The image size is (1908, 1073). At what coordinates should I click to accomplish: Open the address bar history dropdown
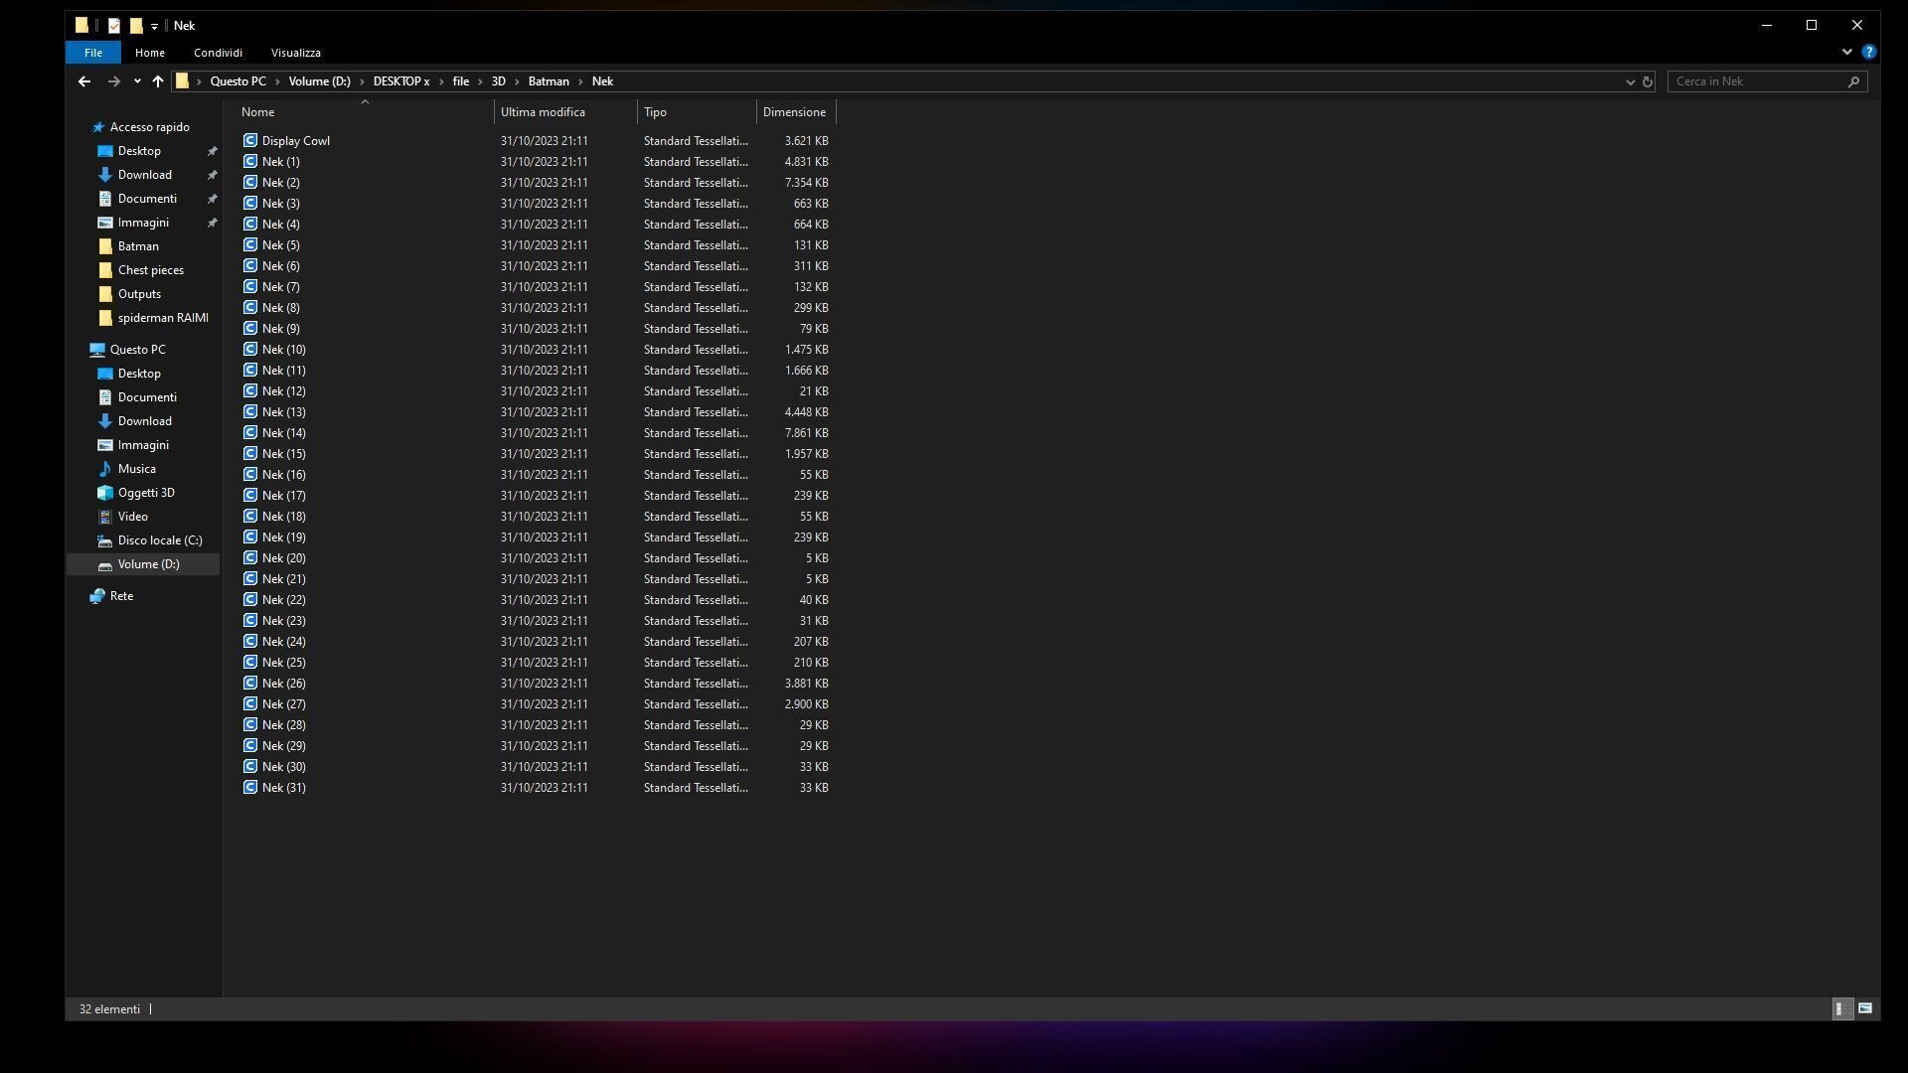click(x=1630, y=81)
